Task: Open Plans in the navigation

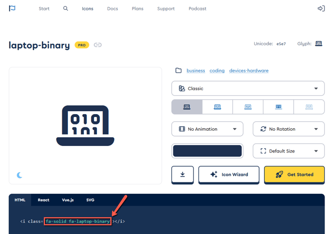Action: [x=137, y=9]
